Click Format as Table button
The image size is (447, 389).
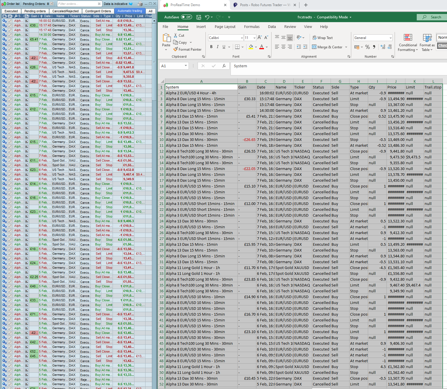click(427, 43)
